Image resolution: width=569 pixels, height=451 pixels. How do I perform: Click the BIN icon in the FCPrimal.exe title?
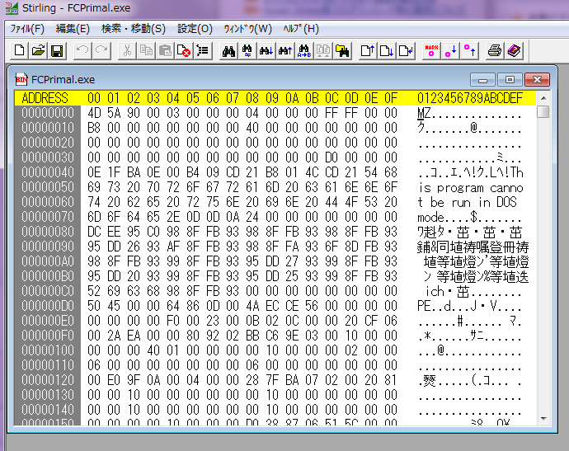(21, 79)
